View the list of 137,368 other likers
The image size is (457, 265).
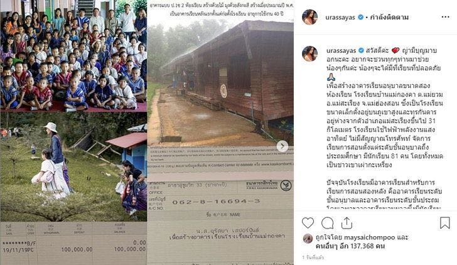(x=350, y=246)
